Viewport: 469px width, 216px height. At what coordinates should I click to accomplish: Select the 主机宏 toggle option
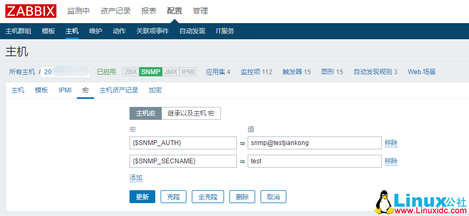pos(145,113)
